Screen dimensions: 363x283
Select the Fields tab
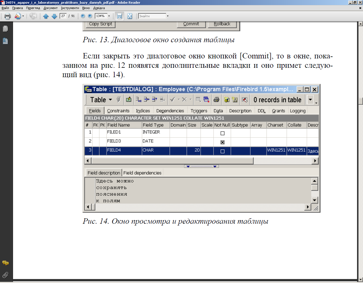click(95, 111)
